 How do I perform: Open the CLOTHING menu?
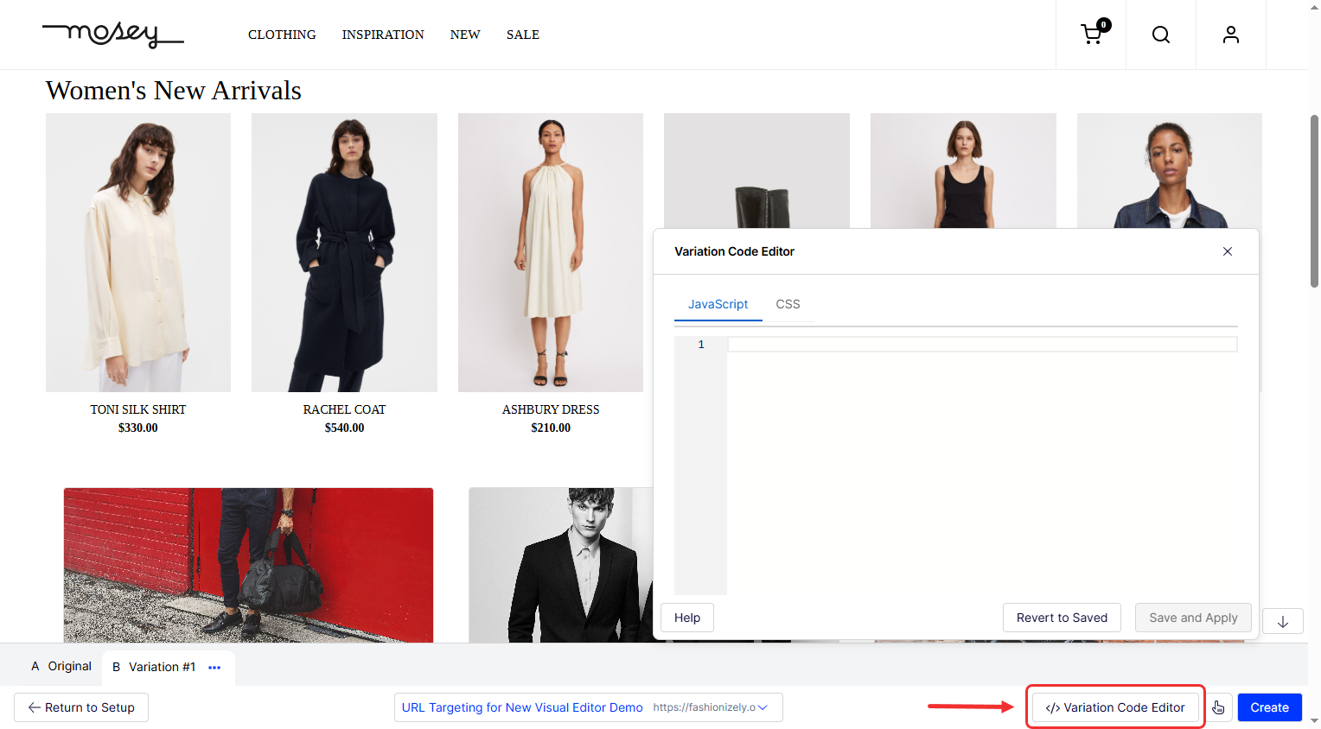[282, 35]
